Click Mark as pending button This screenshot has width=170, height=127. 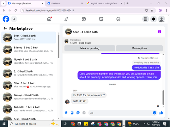point(90,48)
